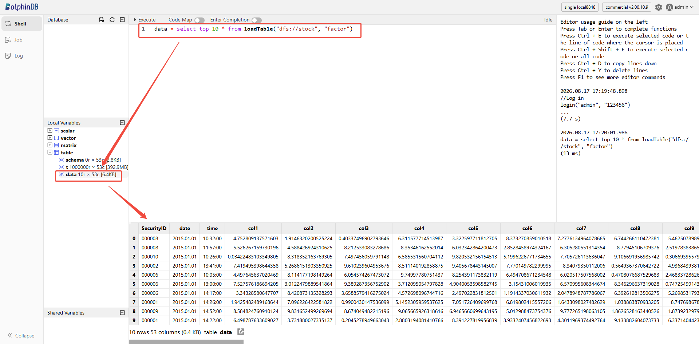Select the t table variable

tap(93, 167)
